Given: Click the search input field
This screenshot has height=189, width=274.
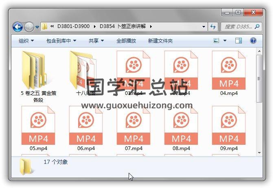Looking at the screenshot, I should (x=238, y=27).
